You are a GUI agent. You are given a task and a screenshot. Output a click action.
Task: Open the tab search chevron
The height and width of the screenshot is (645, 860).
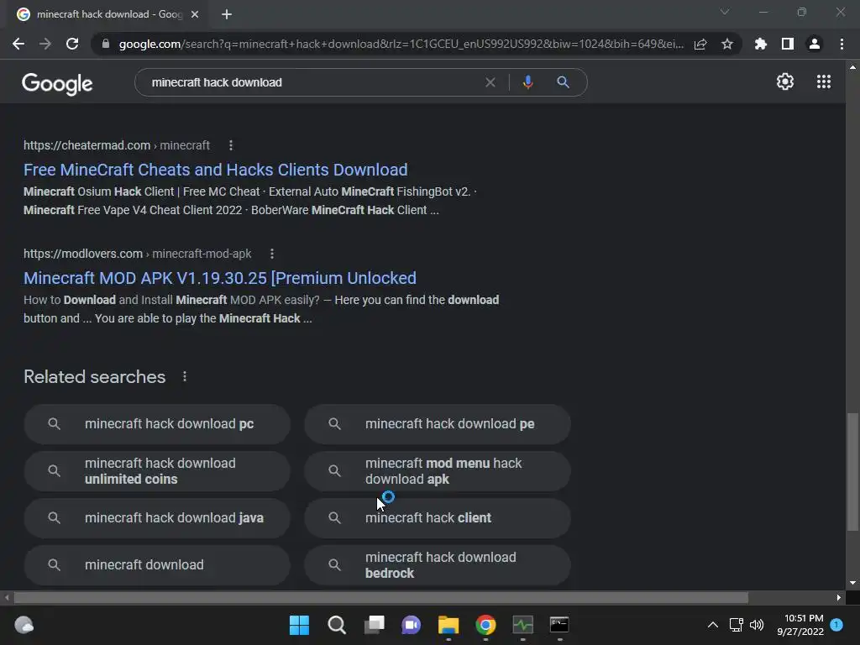(x=725, y=12)
